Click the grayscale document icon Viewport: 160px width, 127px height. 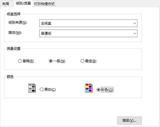(x=32, y=88)
